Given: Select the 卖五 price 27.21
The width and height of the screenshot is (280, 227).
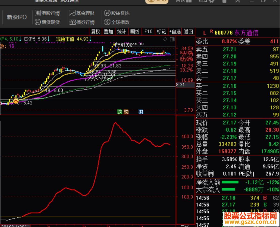Looking at the screenshot, I should pos(230,49).
